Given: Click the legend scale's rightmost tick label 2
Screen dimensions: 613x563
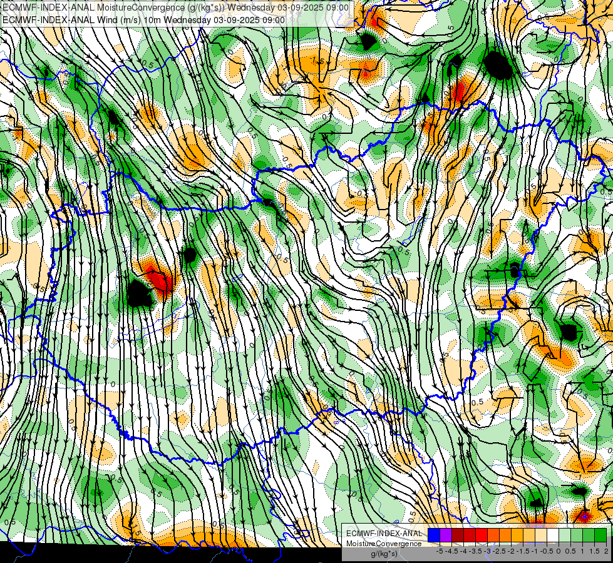Looking at the screenshot, I should [x=606, y=551].
